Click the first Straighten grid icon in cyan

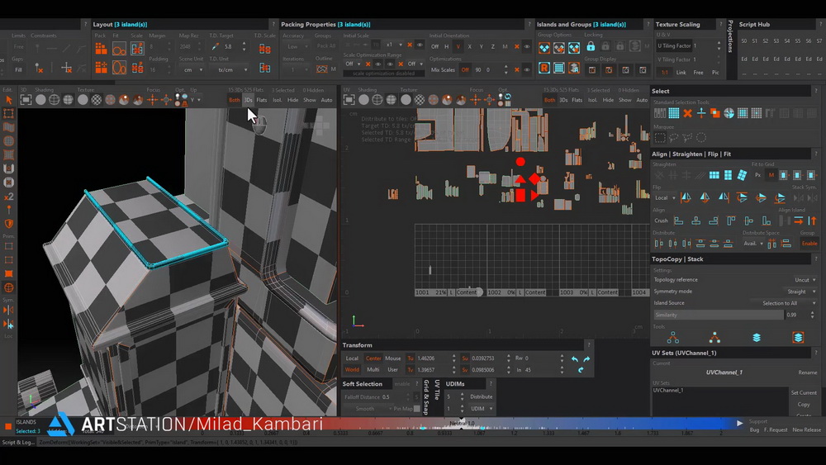point(714,175)
